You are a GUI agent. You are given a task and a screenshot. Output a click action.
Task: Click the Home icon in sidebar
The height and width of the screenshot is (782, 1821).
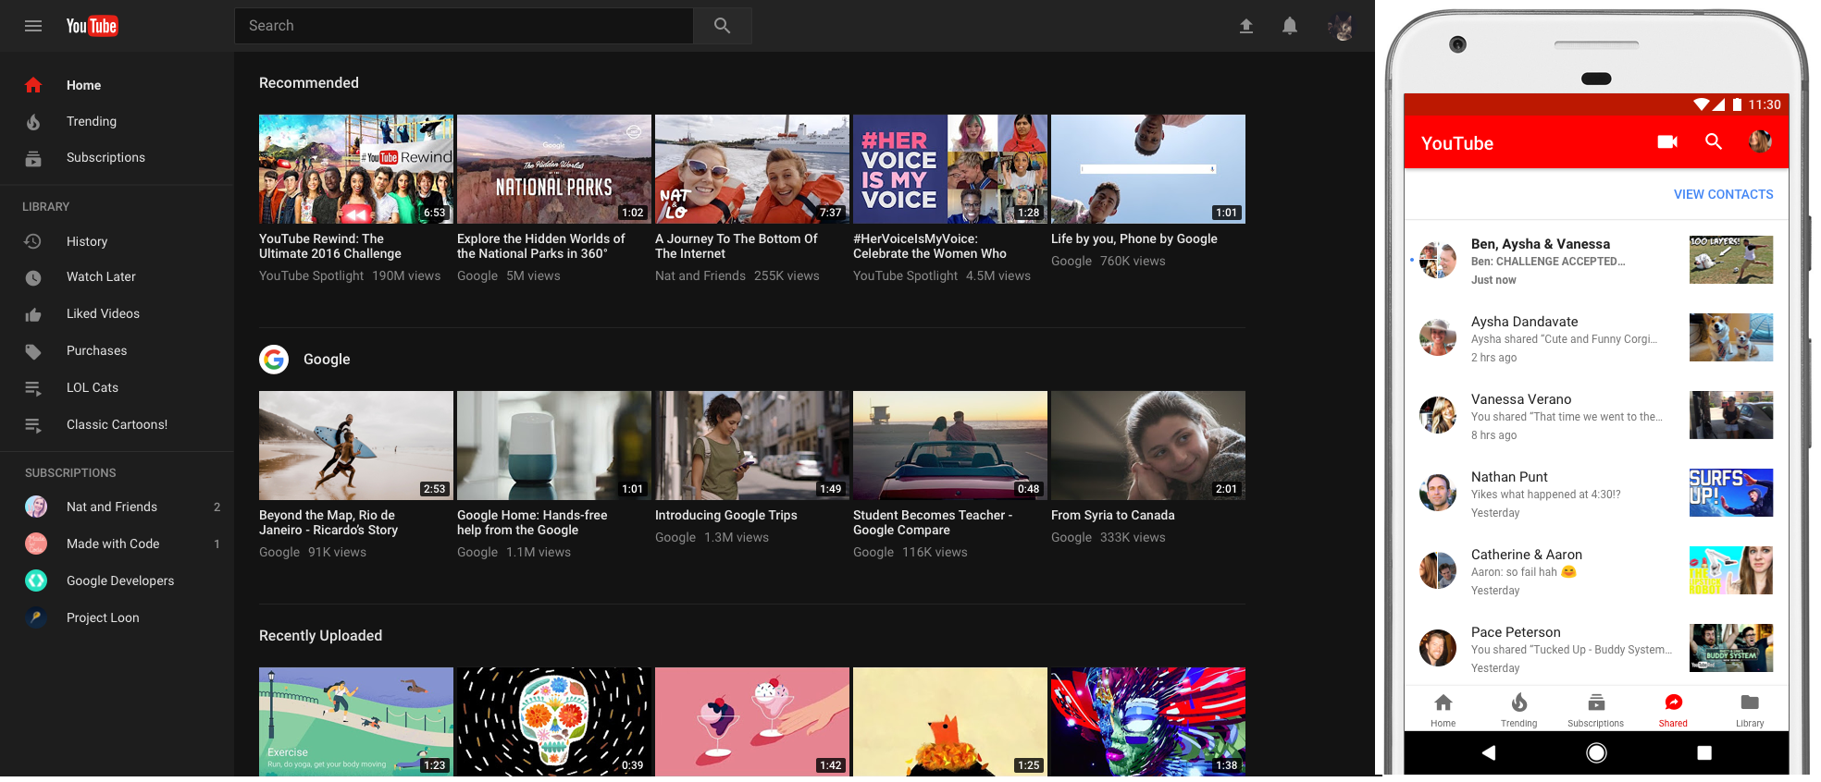click(x=33, y=85)
